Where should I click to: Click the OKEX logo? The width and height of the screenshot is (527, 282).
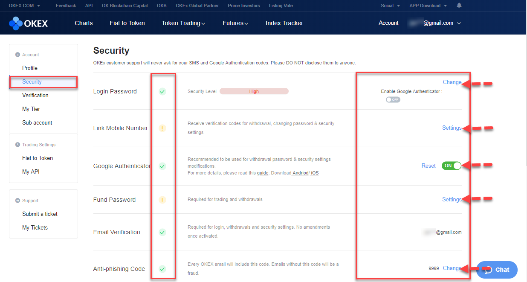click(x=28, y=23)
